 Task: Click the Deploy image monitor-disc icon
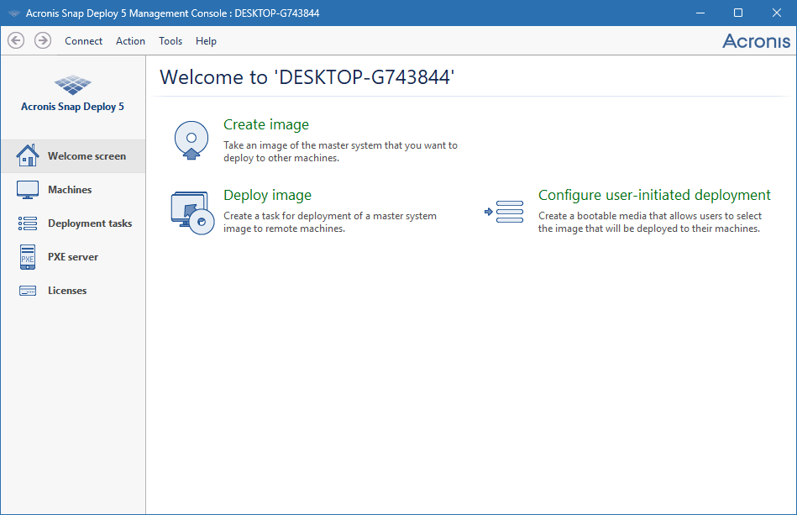(192, 213)
